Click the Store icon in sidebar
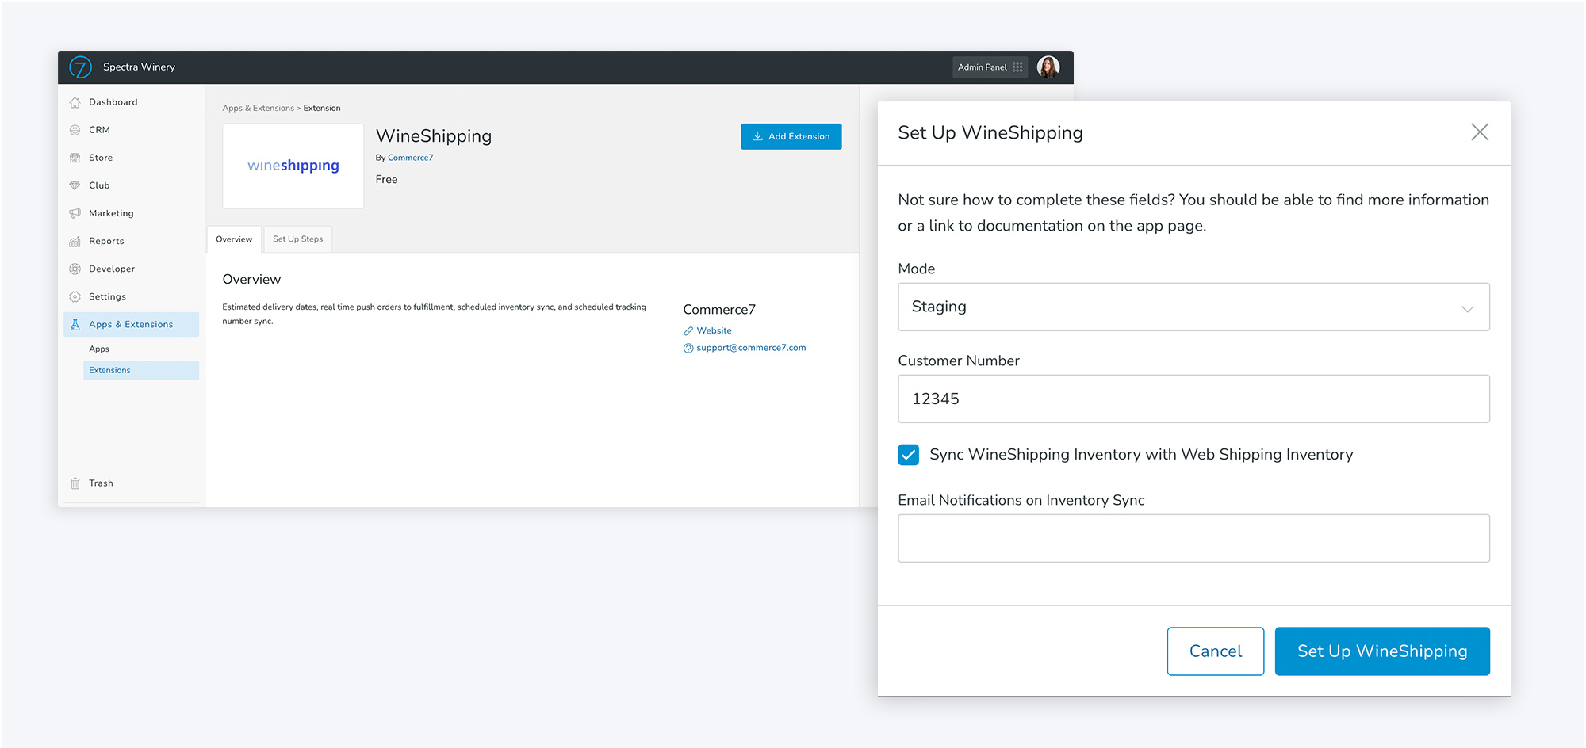The image size is (1586, 748). [x=75, y=158]
